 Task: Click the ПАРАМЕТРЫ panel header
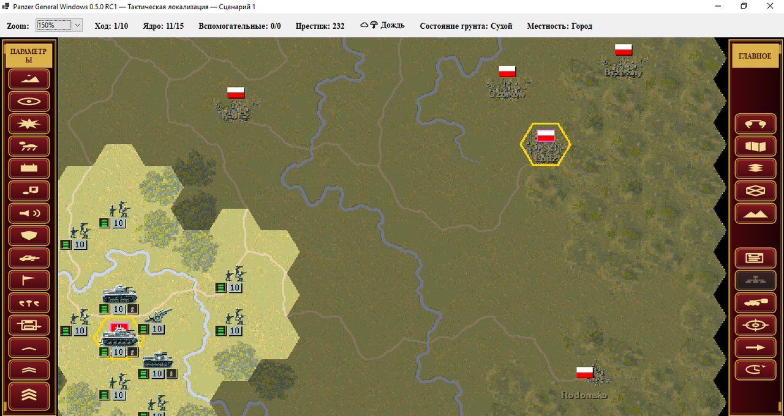(29, 56)
